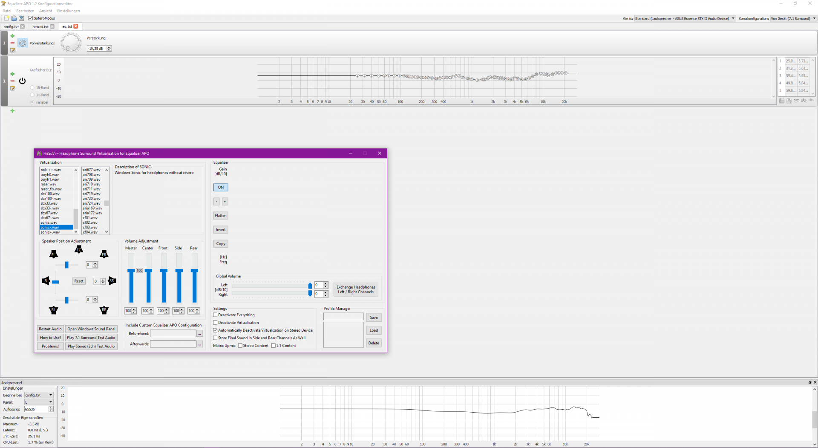The height and width of the screenshot is (448, 818).
Task: Open text edit icon for the Vorverstärkung filter
Action: [12, 50]
